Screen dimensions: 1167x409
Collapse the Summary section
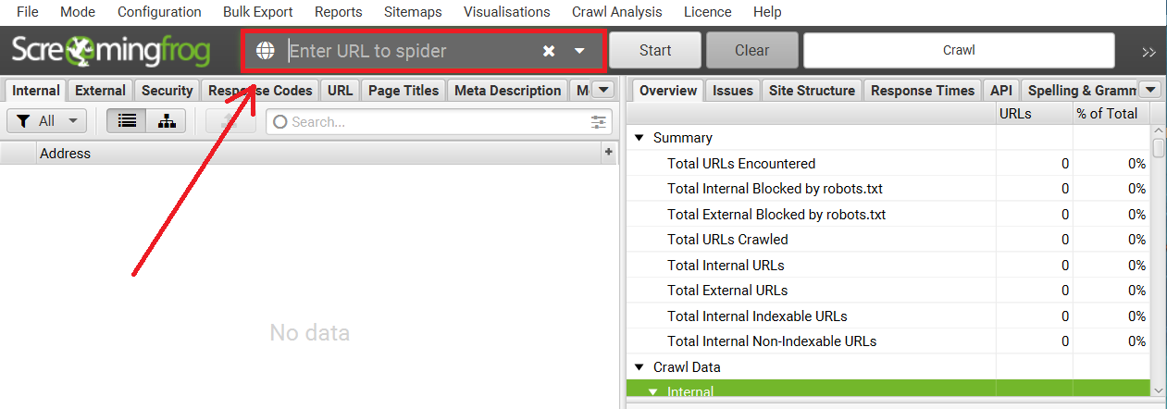[x=638, y=138]
